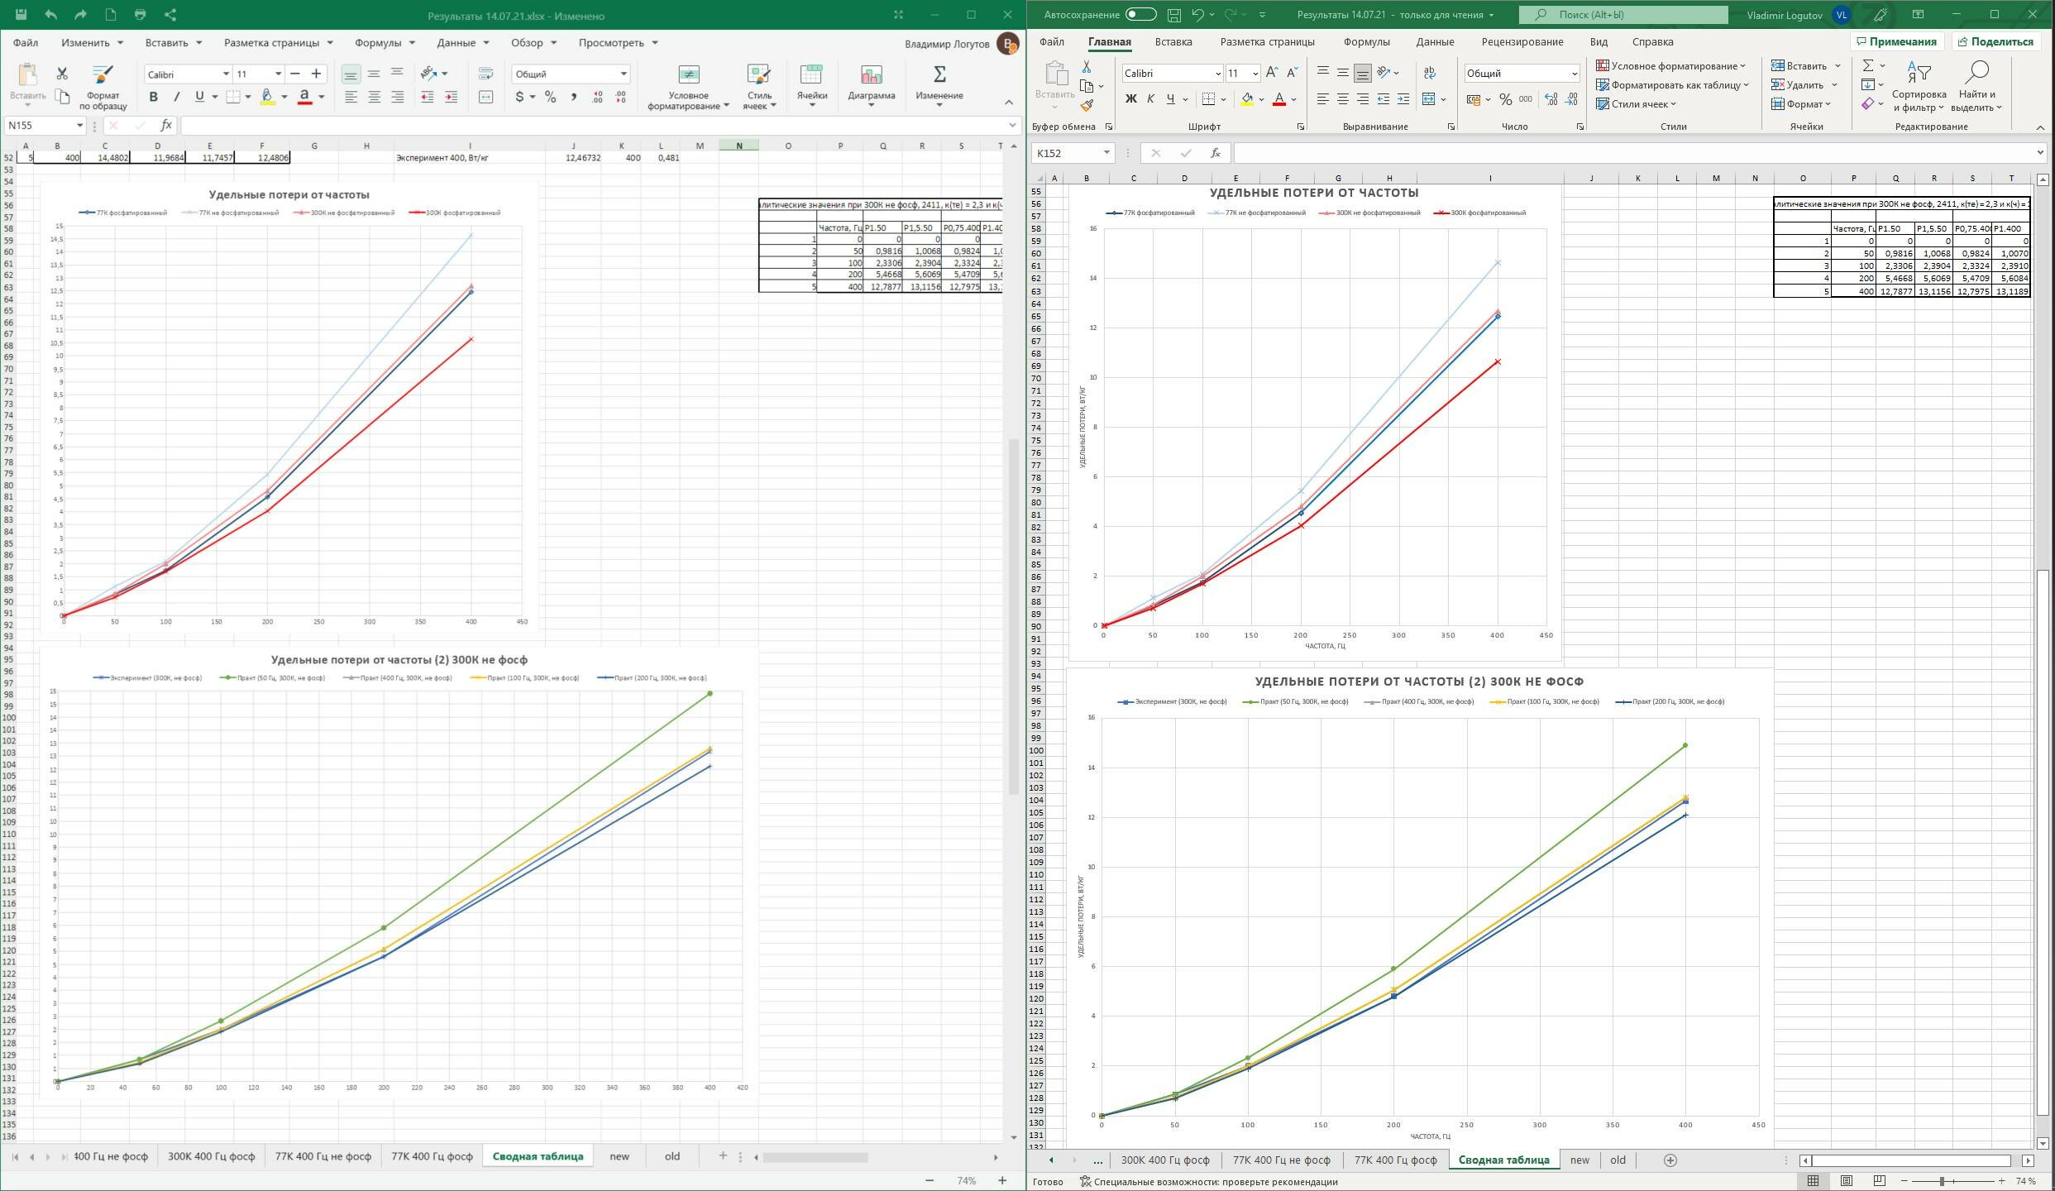Click wrap text icon in left window ribbon

(x=486, y=74)
